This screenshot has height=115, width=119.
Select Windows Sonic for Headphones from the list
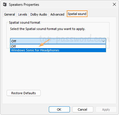point(58,50)
